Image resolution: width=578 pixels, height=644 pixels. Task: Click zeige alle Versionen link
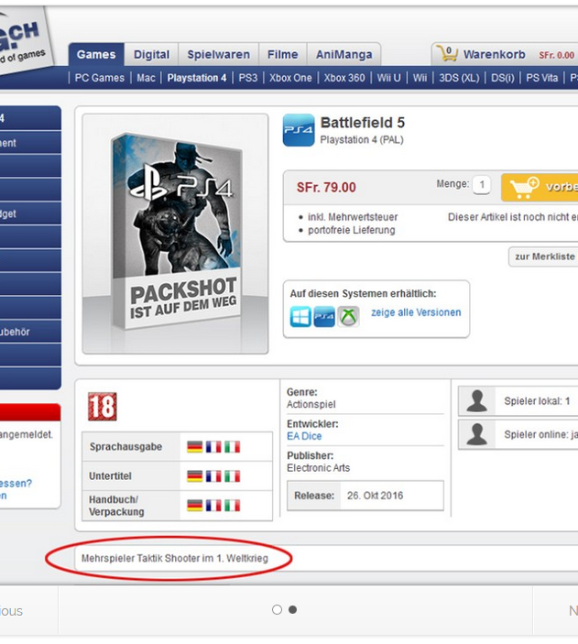[x=416, y=312]
